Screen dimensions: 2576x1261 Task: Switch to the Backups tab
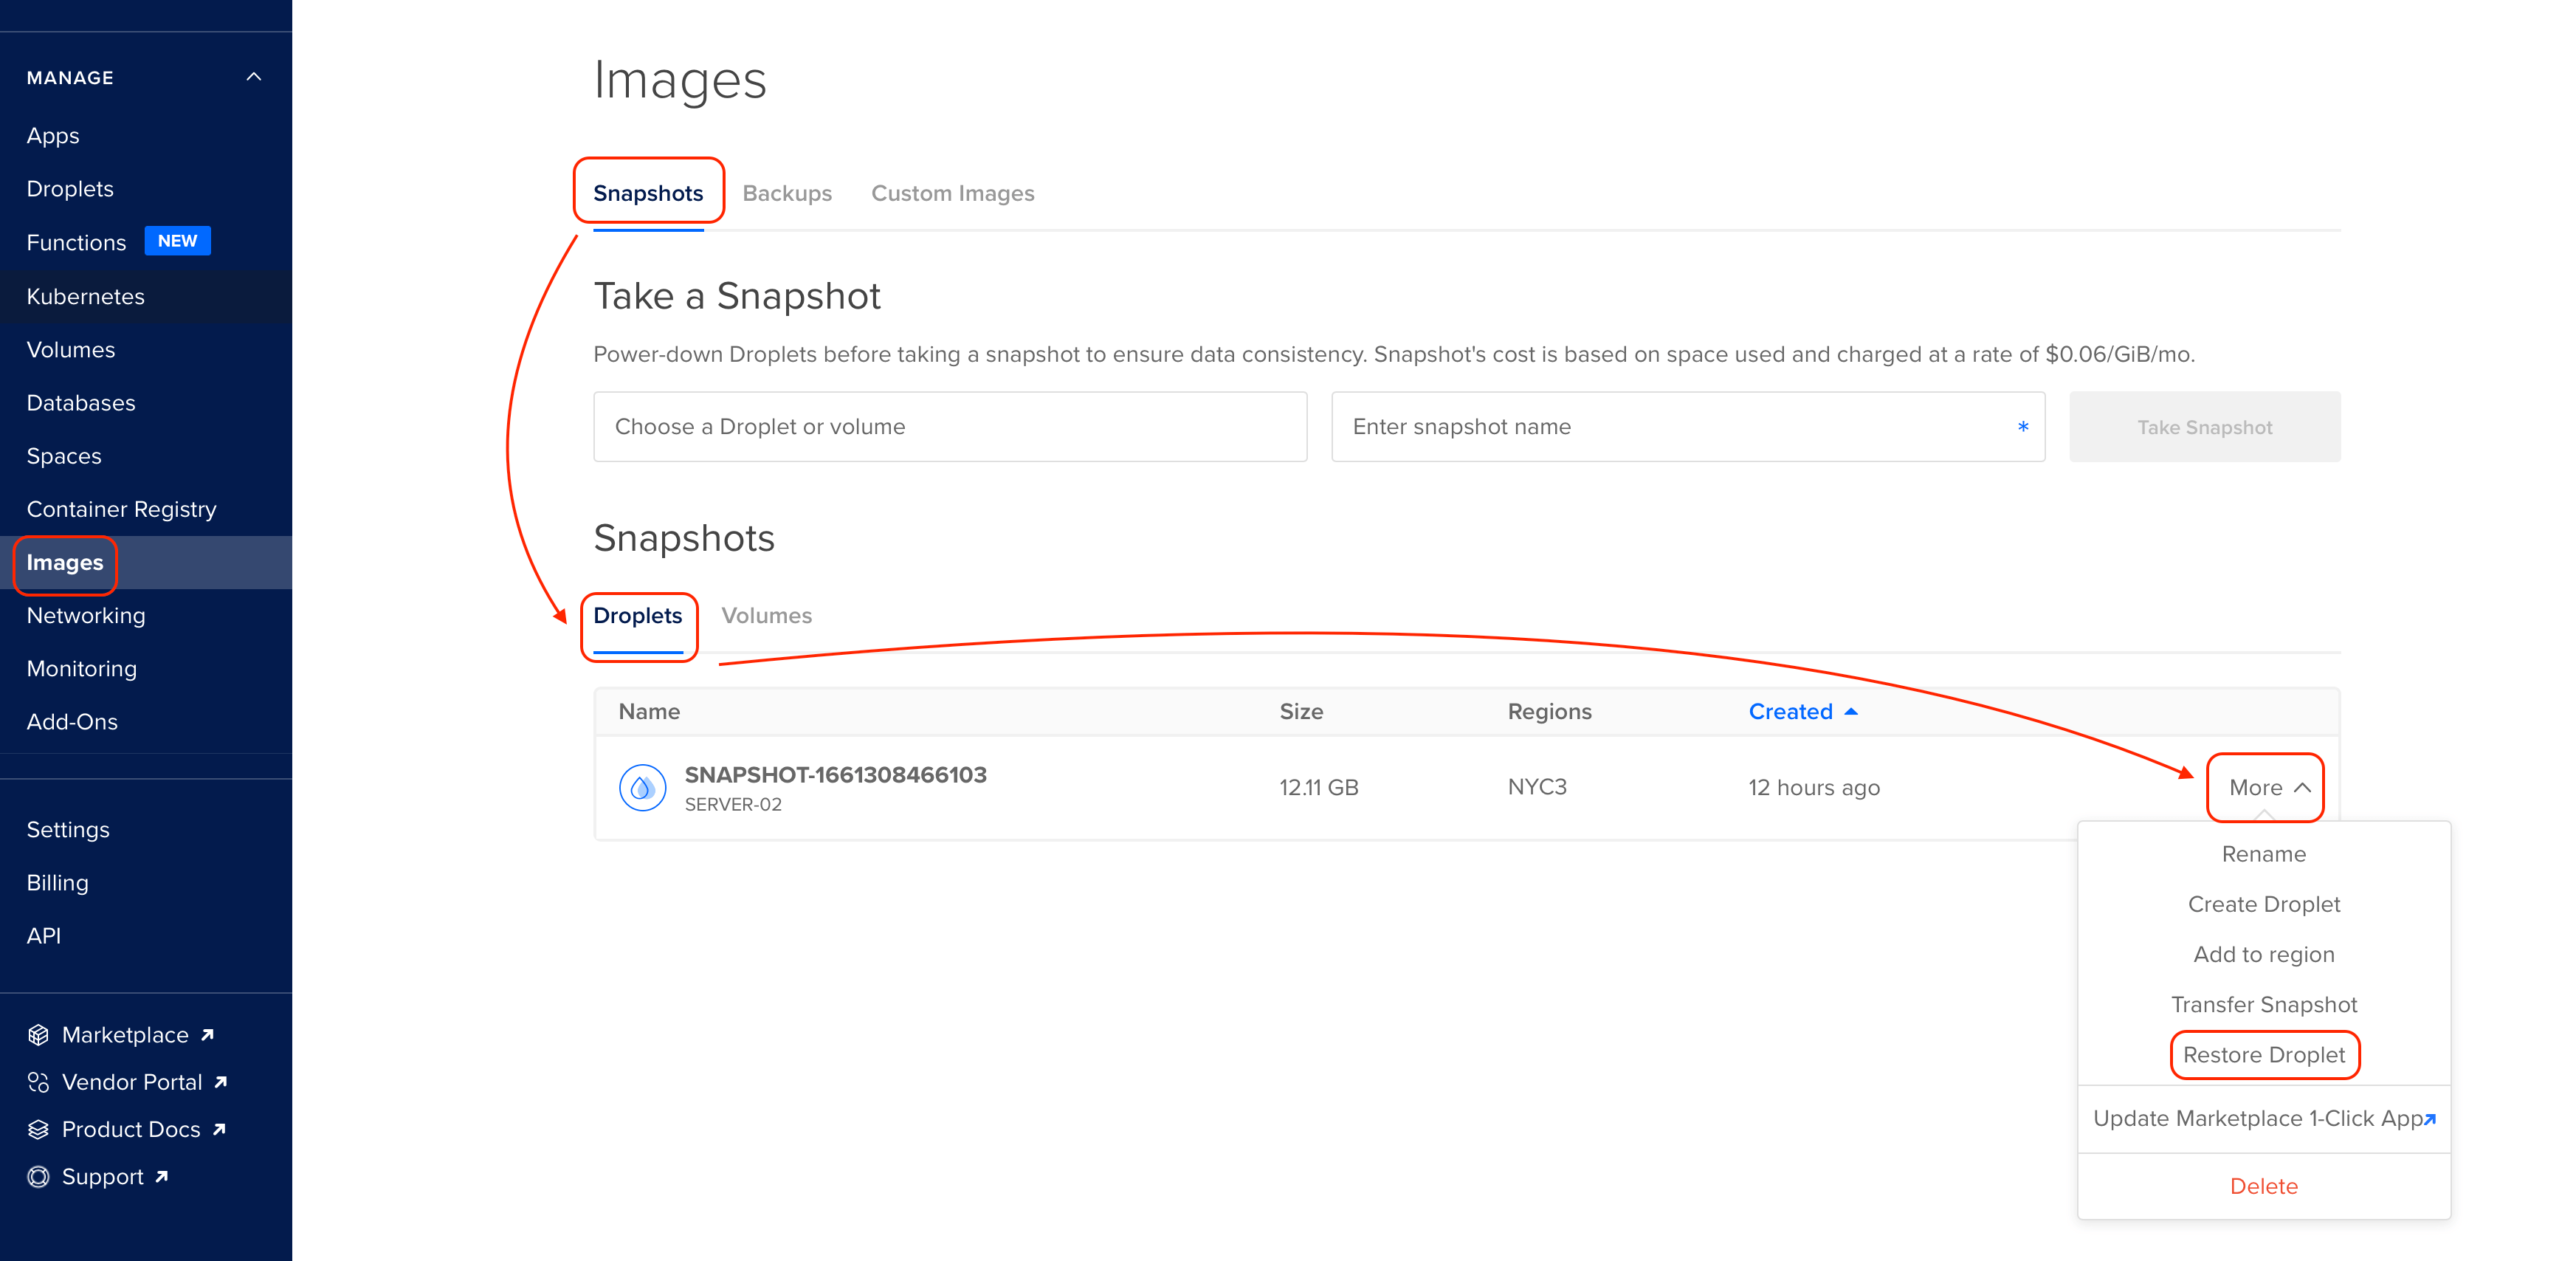click(x=787, y=193)
